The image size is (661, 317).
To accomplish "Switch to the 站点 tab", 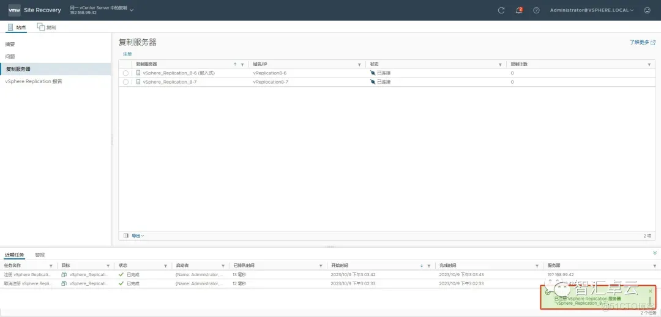I will [17, 27].
